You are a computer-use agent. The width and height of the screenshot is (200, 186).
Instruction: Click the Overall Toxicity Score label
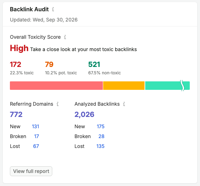coord(35,37)
